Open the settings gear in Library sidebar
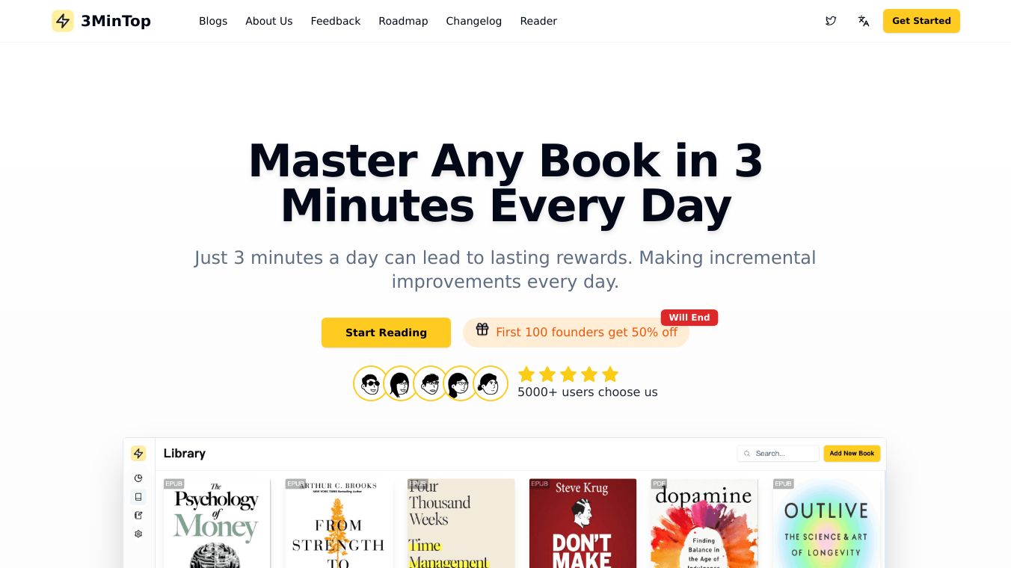This screenshot has width=1011, height=568. tap(138, 534)
